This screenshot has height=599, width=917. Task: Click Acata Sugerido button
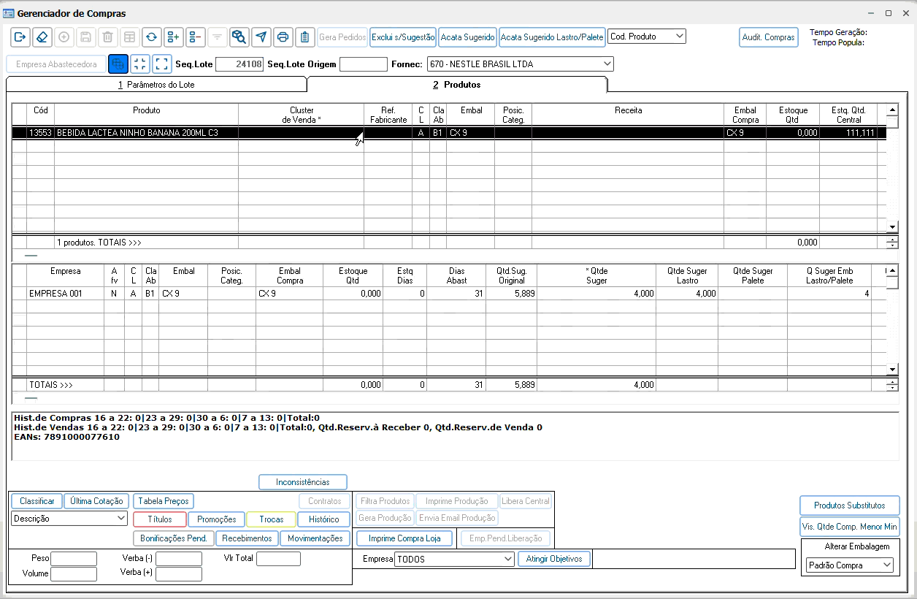(468, 37)
